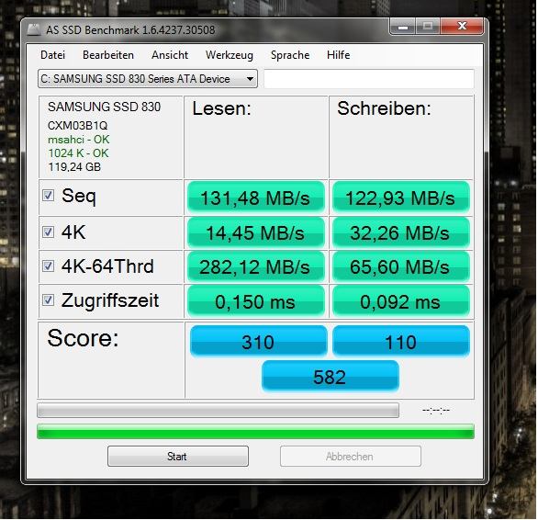The image size is (538, 520).
Task: Open the Sprache menu
Action: coord(290,55)
